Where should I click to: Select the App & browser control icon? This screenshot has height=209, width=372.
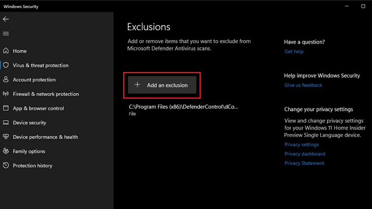click(6, 108)
